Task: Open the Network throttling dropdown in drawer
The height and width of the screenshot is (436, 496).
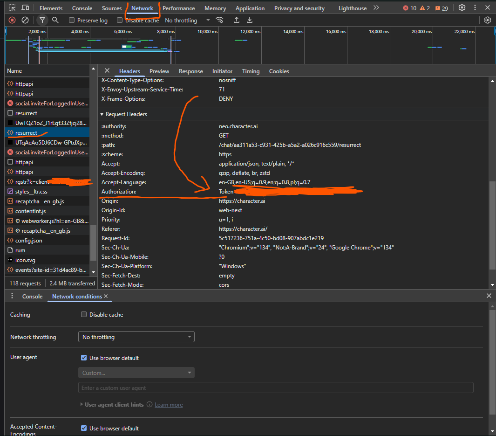Action: [136, 337]
